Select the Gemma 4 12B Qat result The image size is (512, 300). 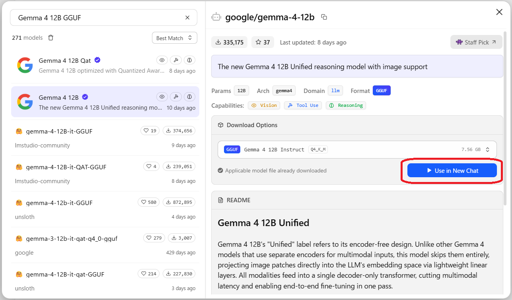(105, 65)
